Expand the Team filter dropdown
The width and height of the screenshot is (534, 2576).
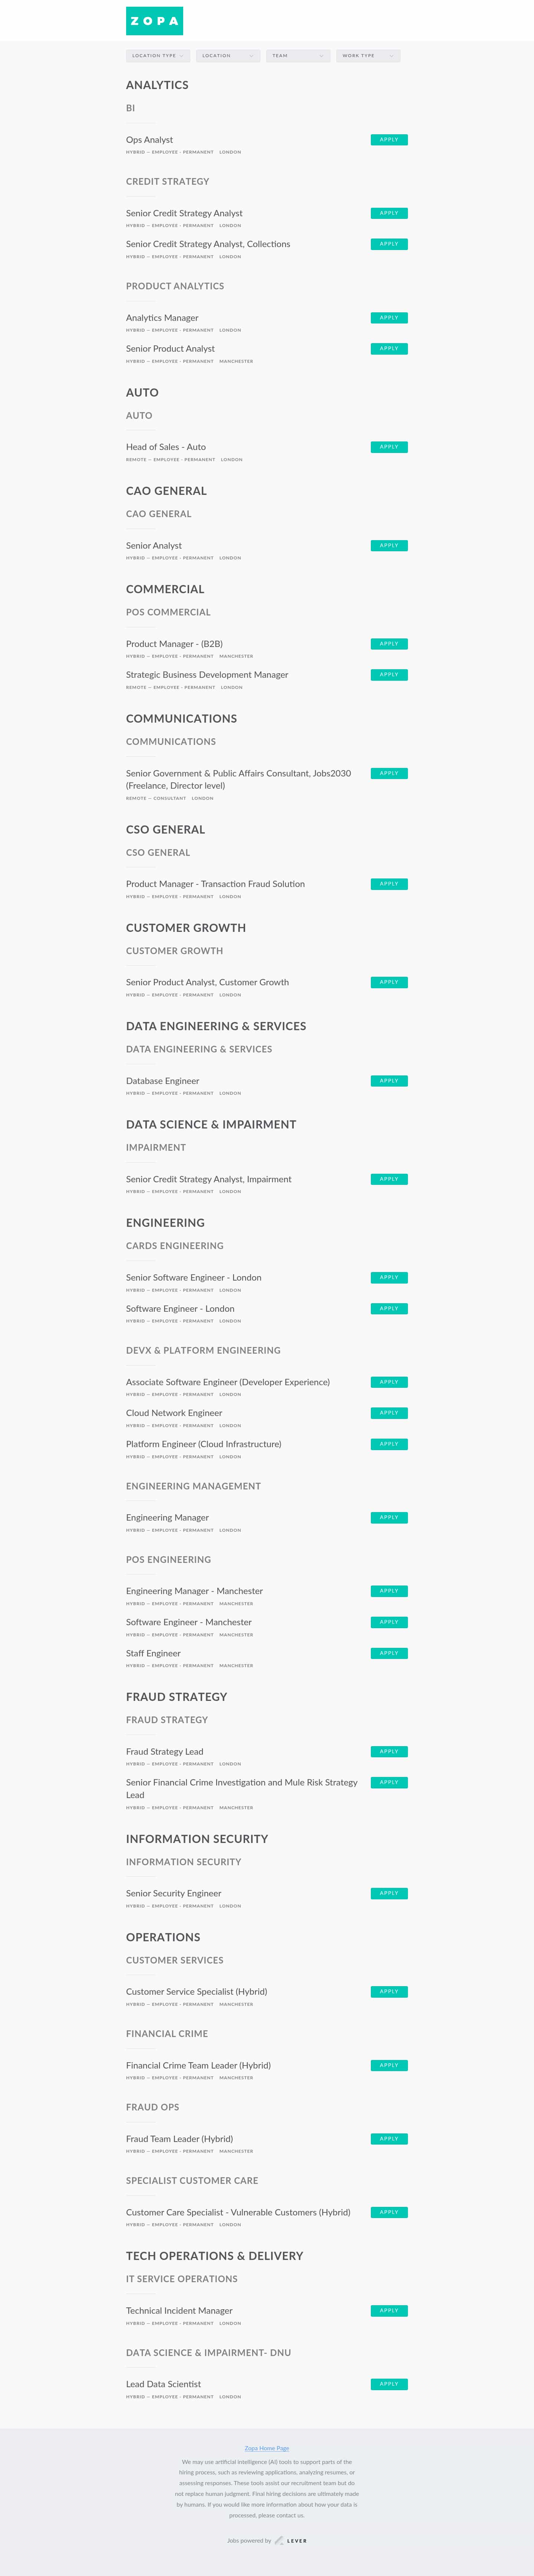pyautogui.click(x=297, y=56)
